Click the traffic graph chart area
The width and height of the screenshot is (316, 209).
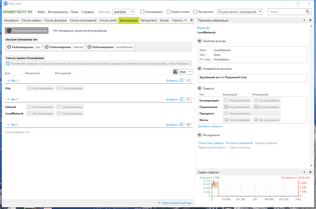tap(255, 188)
